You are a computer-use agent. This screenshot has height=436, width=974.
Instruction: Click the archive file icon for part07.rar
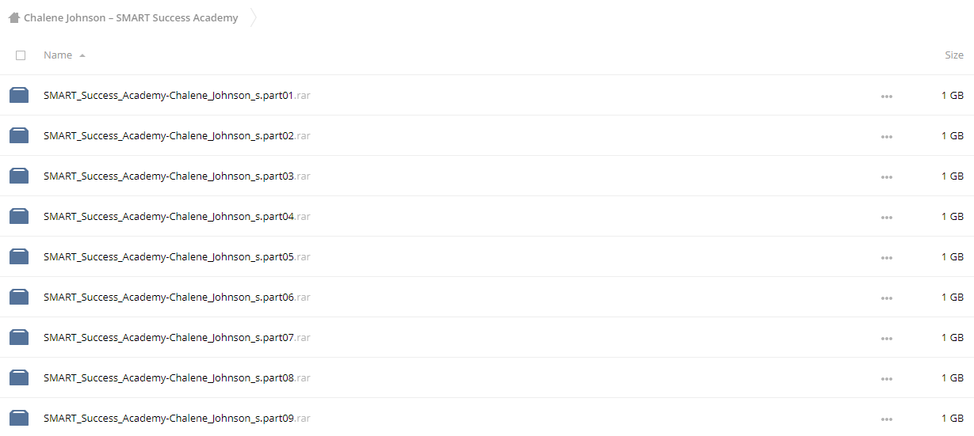tap(19, 338)
